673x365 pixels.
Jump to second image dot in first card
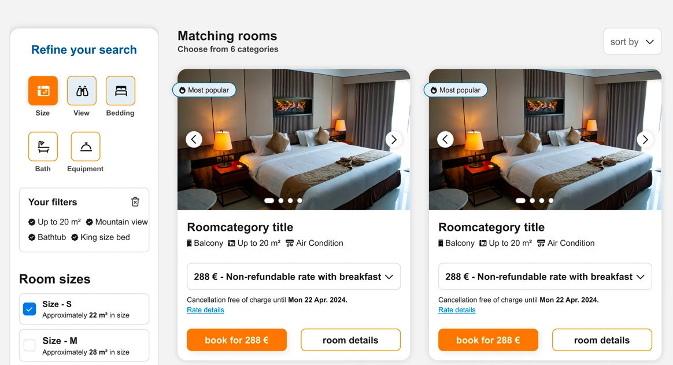coord(281,201)
